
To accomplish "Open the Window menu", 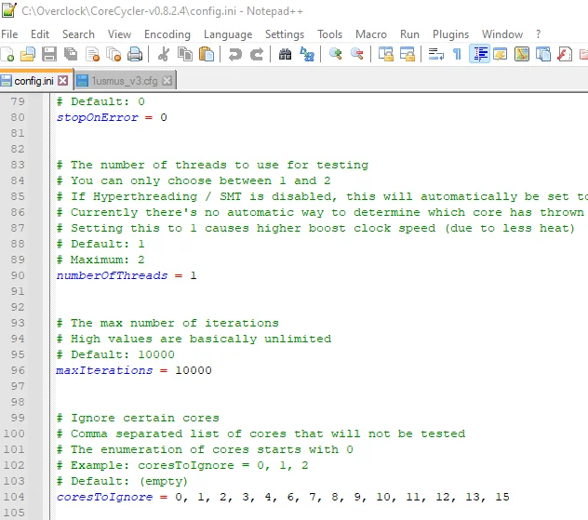I will coord(502,34).
